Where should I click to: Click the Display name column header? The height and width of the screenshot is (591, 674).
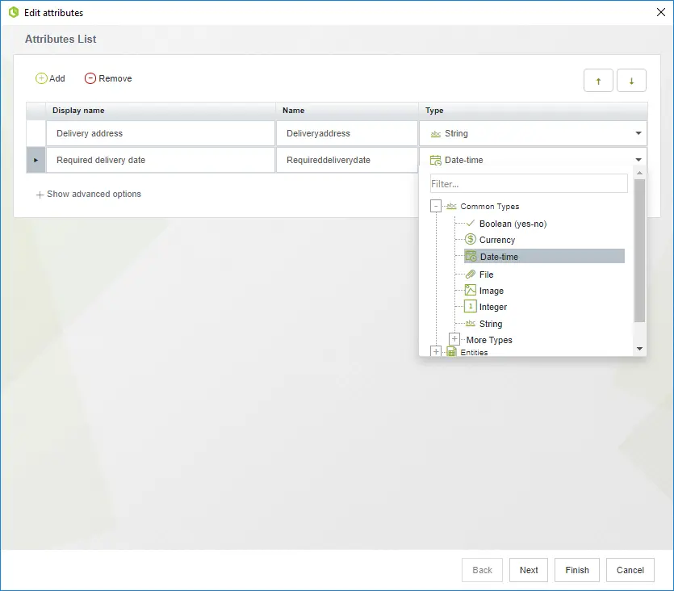pyautogui.click(x=161, y=111)
